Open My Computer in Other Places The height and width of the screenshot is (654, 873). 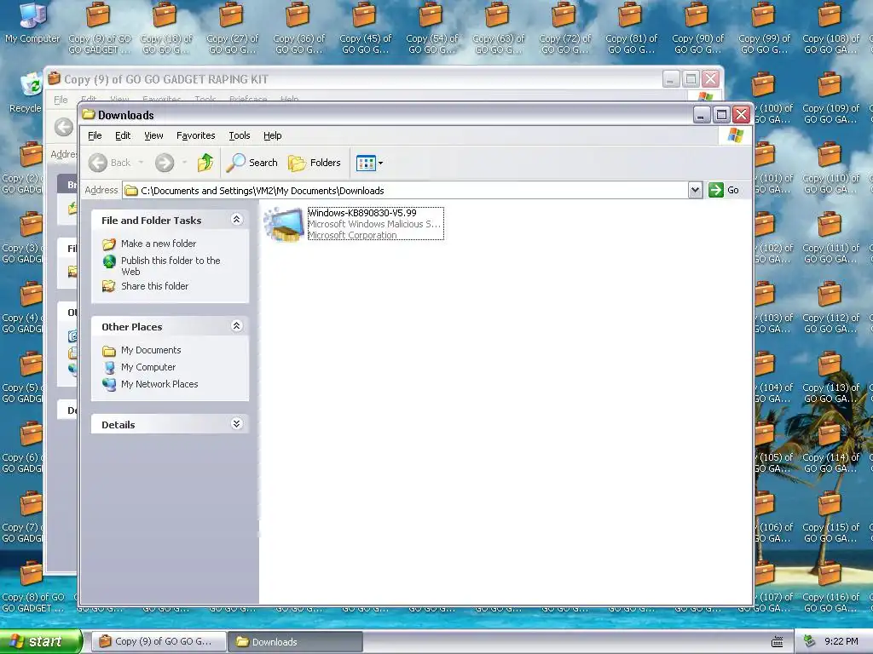[148, 367]
